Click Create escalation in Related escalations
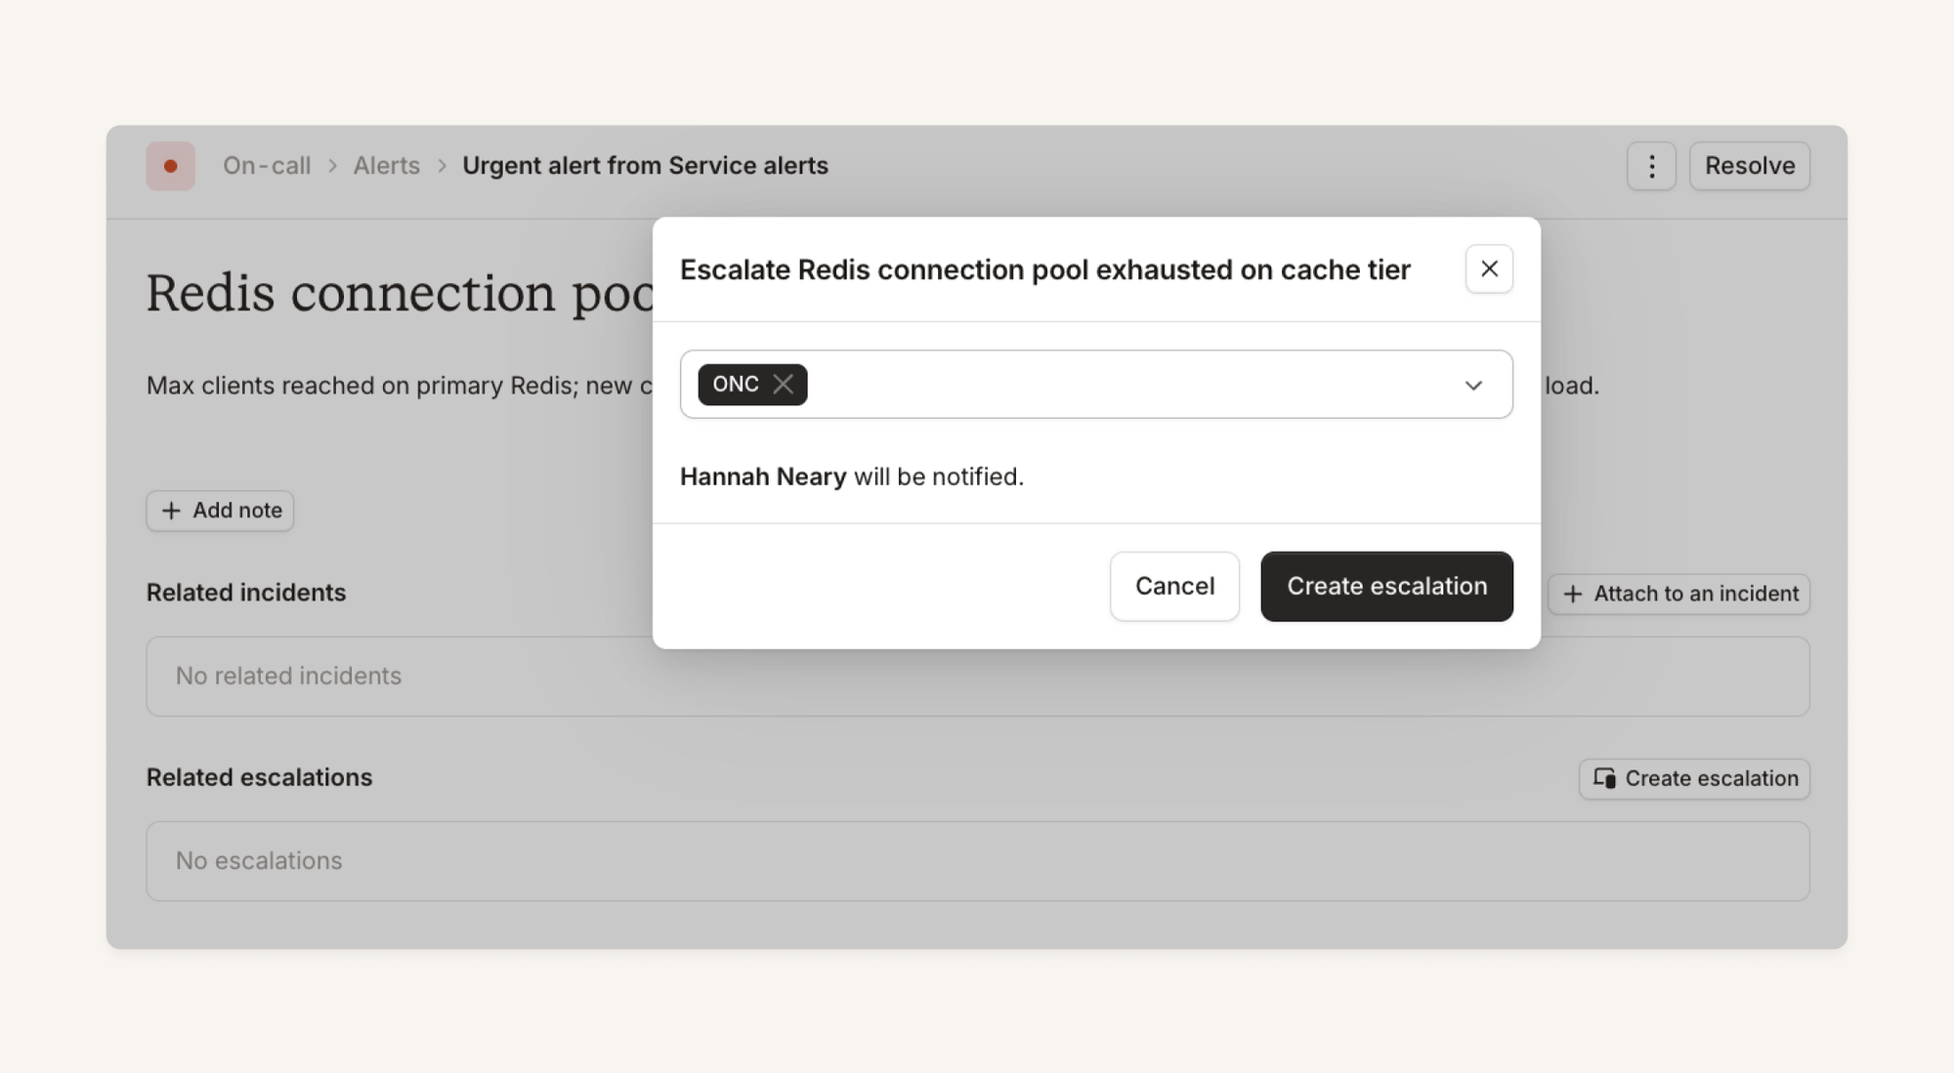1954x1073 pixels. click(x=1694, y=779)
